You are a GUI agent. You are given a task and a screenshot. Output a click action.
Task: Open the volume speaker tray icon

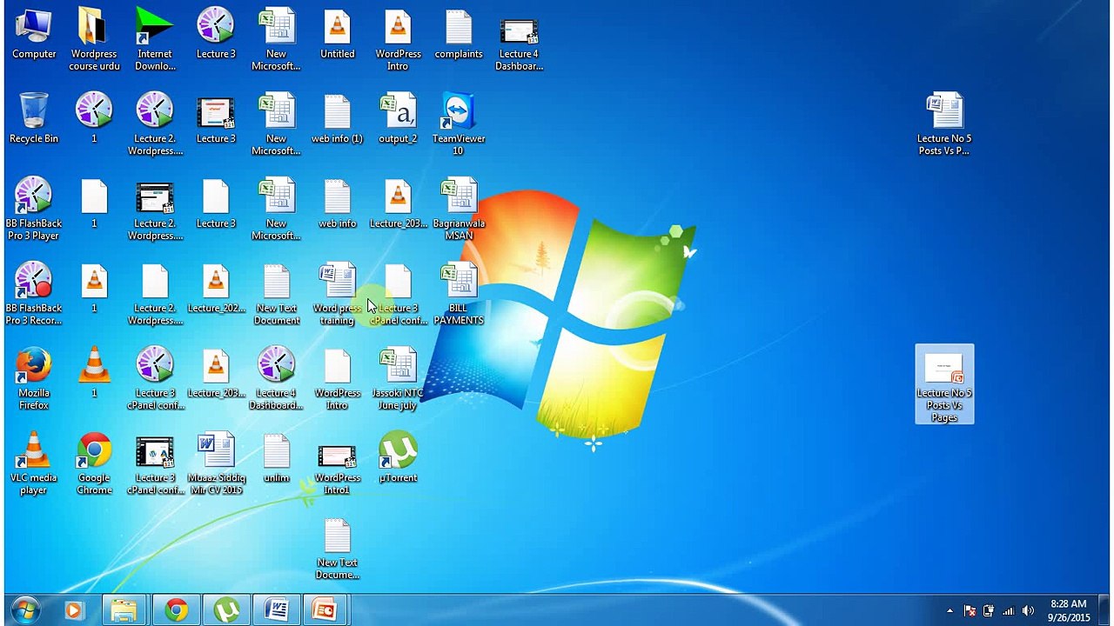pos(1029,610)
